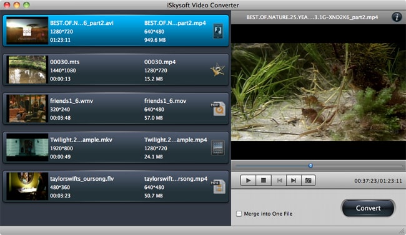Take a snapshot with the camera icon
This screenshot has width=406, height=235.
308,180
